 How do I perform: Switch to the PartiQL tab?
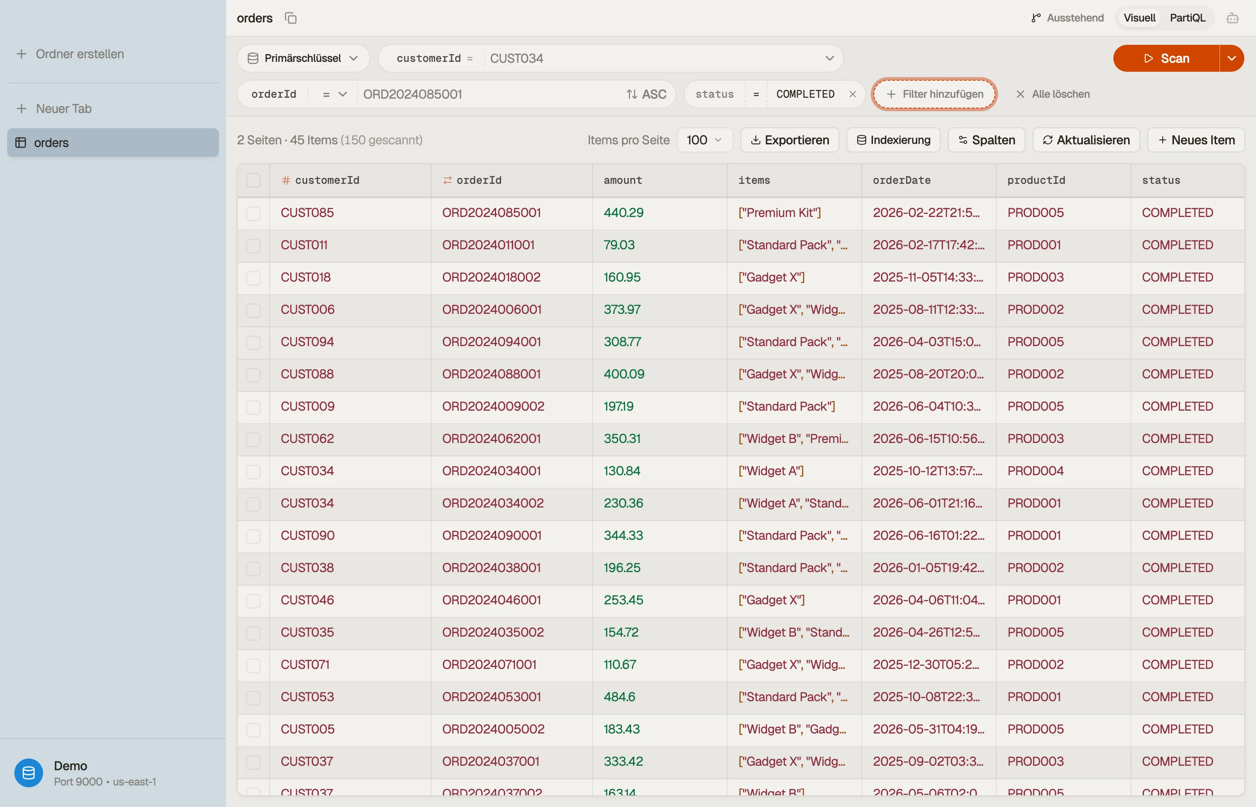(x=1187, y=18)
